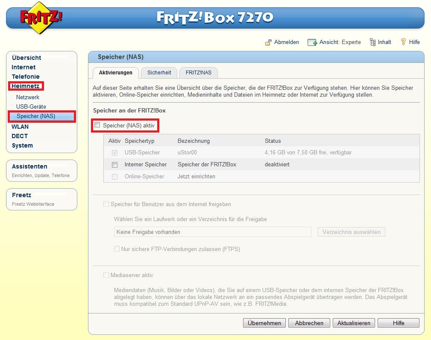Expand the System menu section
Screen dimensions: 431x340
(x=22, y=145)
